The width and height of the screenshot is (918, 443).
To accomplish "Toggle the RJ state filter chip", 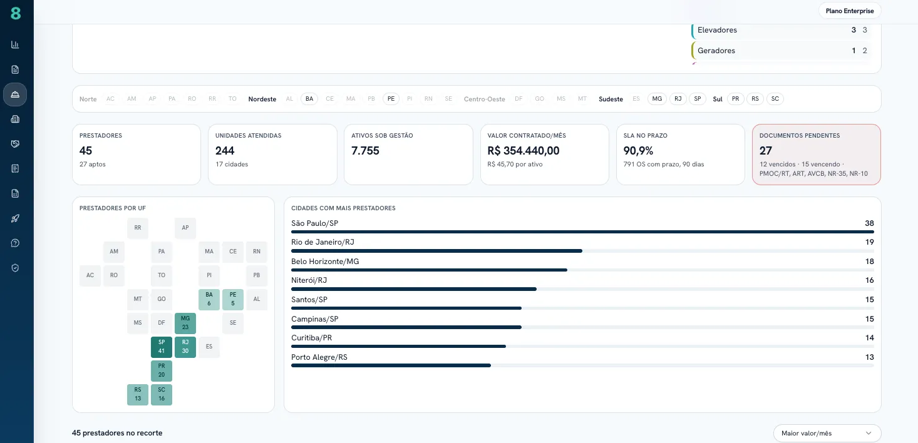I will 678,99.
